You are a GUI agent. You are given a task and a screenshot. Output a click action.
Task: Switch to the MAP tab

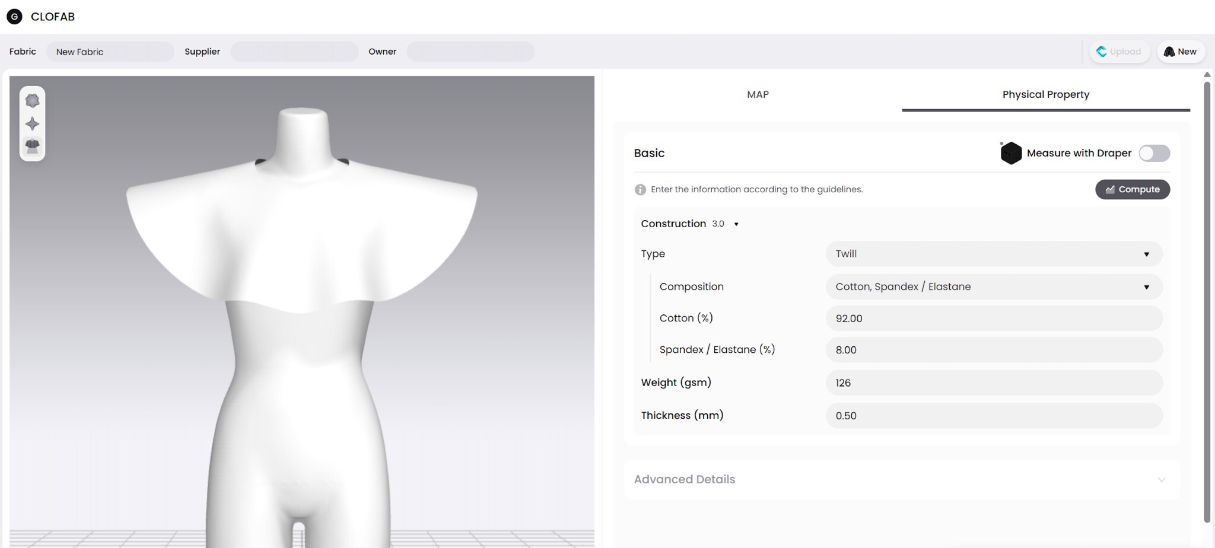click(758, 94)
